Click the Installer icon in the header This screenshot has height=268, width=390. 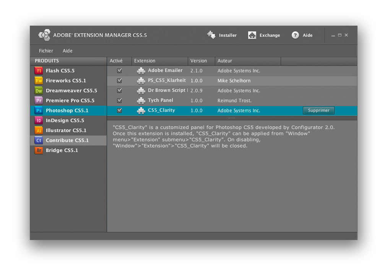[211, 35]
